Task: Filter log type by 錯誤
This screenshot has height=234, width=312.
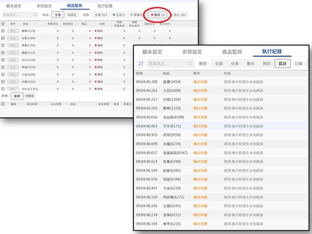Action: coord(282,64)
